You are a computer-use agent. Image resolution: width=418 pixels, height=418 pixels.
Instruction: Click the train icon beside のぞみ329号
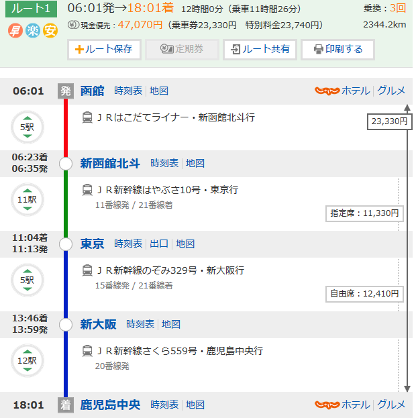87,270
